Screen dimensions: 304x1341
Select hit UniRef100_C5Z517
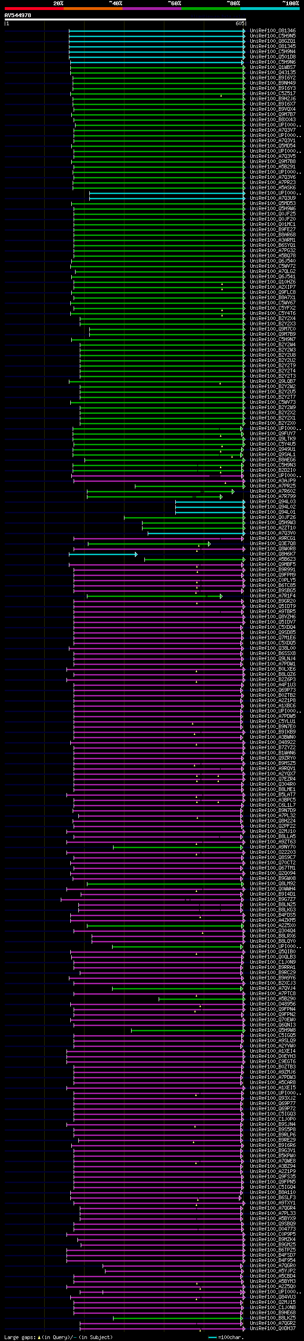point(273,94)
